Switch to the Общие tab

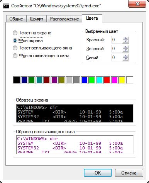pyautogui.click(x=16, y=19)
